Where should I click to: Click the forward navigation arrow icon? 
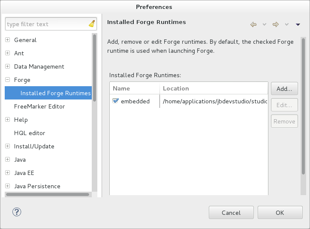(x=276, y=24)
